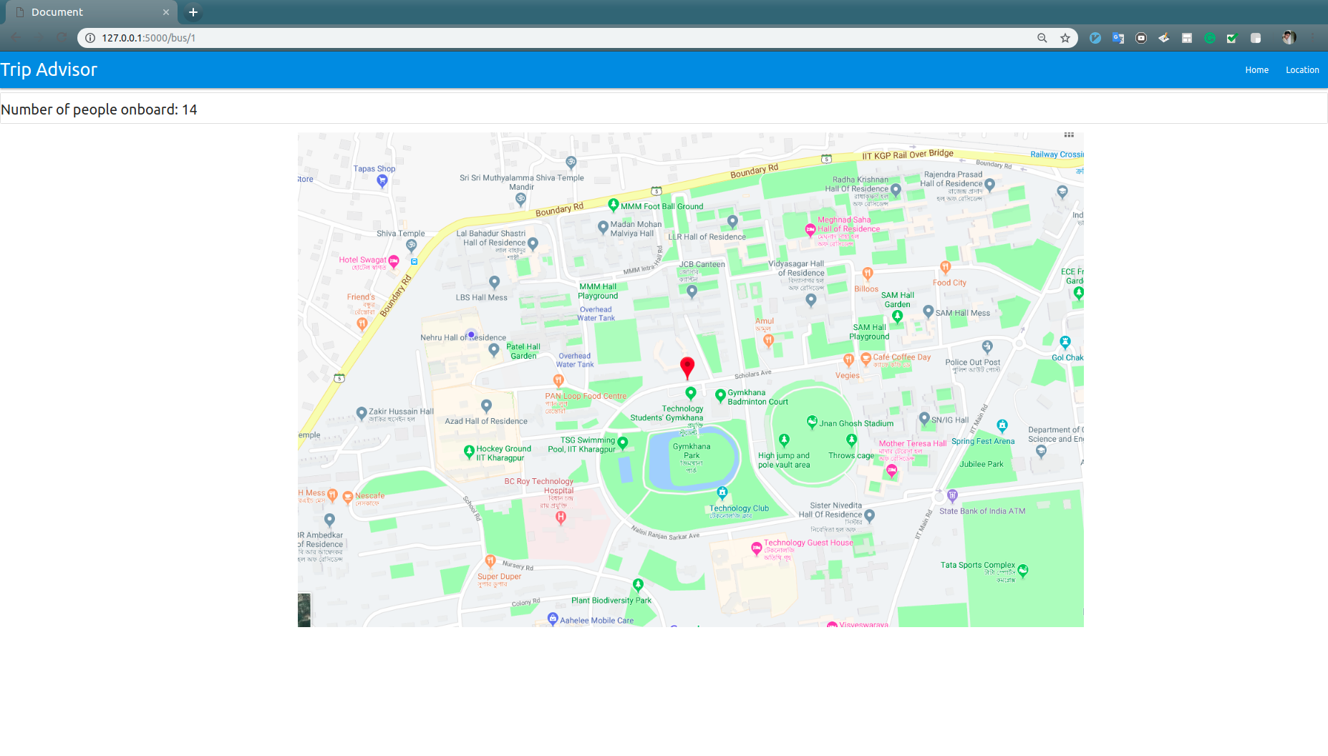Click the green checkmark extension icon
The height and width of the screenshot is (756, 1328).
[x=1232, y=38]
